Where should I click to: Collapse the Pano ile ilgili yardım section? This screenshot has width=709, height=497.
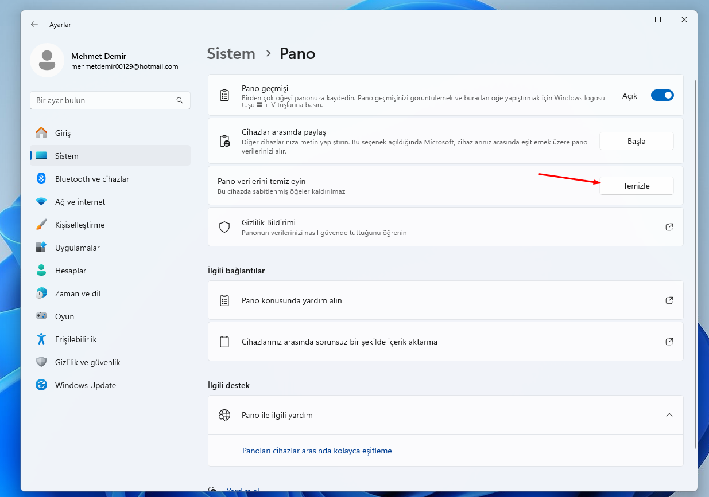(x=668, y=414)
